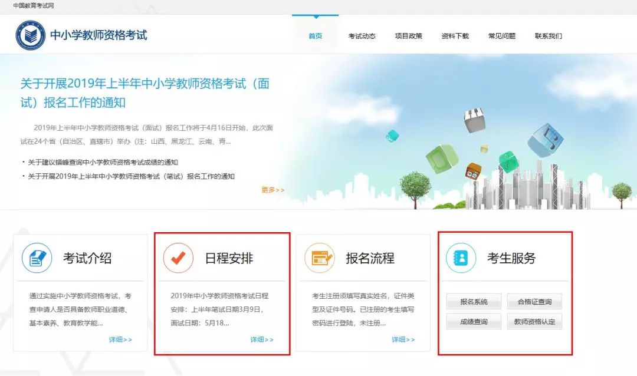Open the 考试介绍 document pen icon
Image resolution: width=637 pixels, height=376 pixels.
37,258
